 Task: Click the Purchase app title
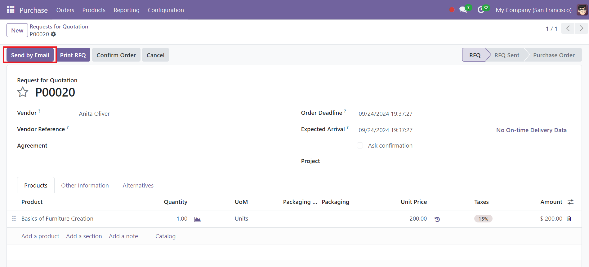coord(33,10)
